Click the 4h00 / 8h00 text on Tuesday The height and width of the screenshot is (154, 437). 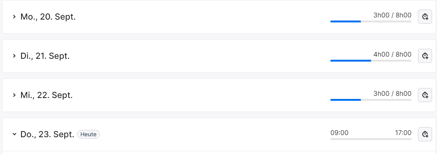(392, 54)
